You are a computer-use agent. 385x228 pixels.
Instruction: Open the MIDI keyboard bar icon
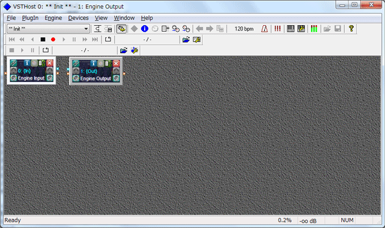(291, 29)
